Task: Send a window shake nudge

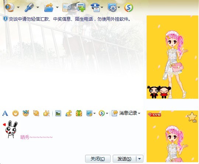Action: (36, 113)
